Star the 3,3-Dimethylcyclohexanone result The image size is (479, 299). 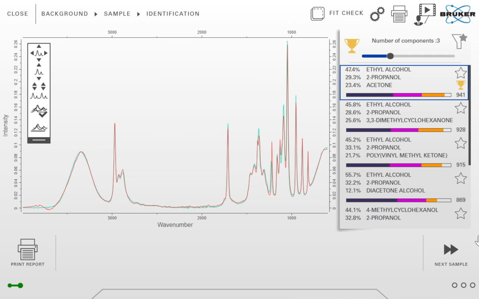[x=461, y=108]
